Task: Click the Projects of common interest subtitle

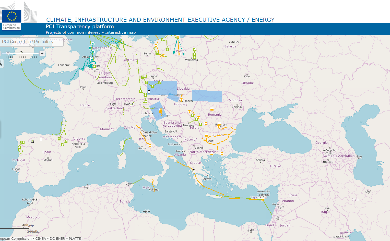Action: 91,32
